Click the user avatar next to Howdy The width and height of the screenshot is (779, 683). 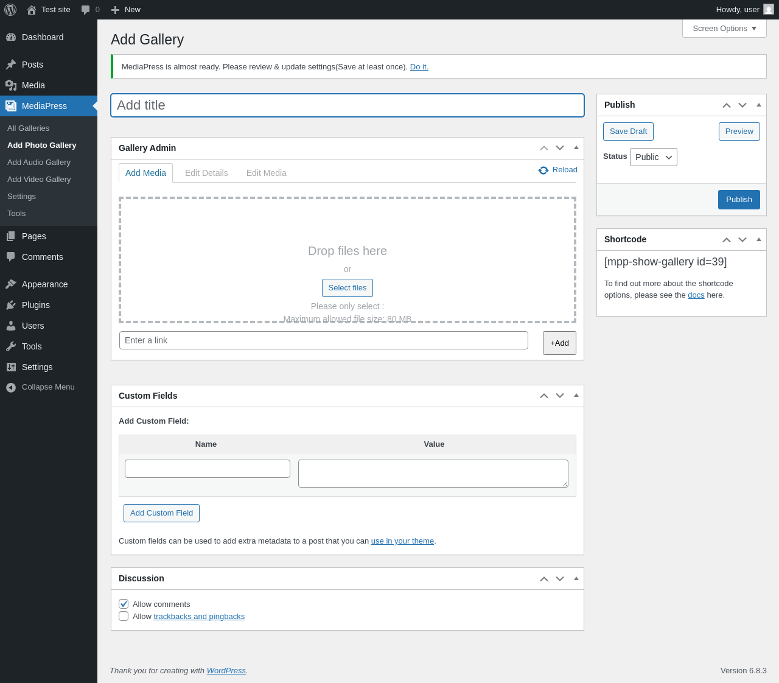tap(769, 10)
